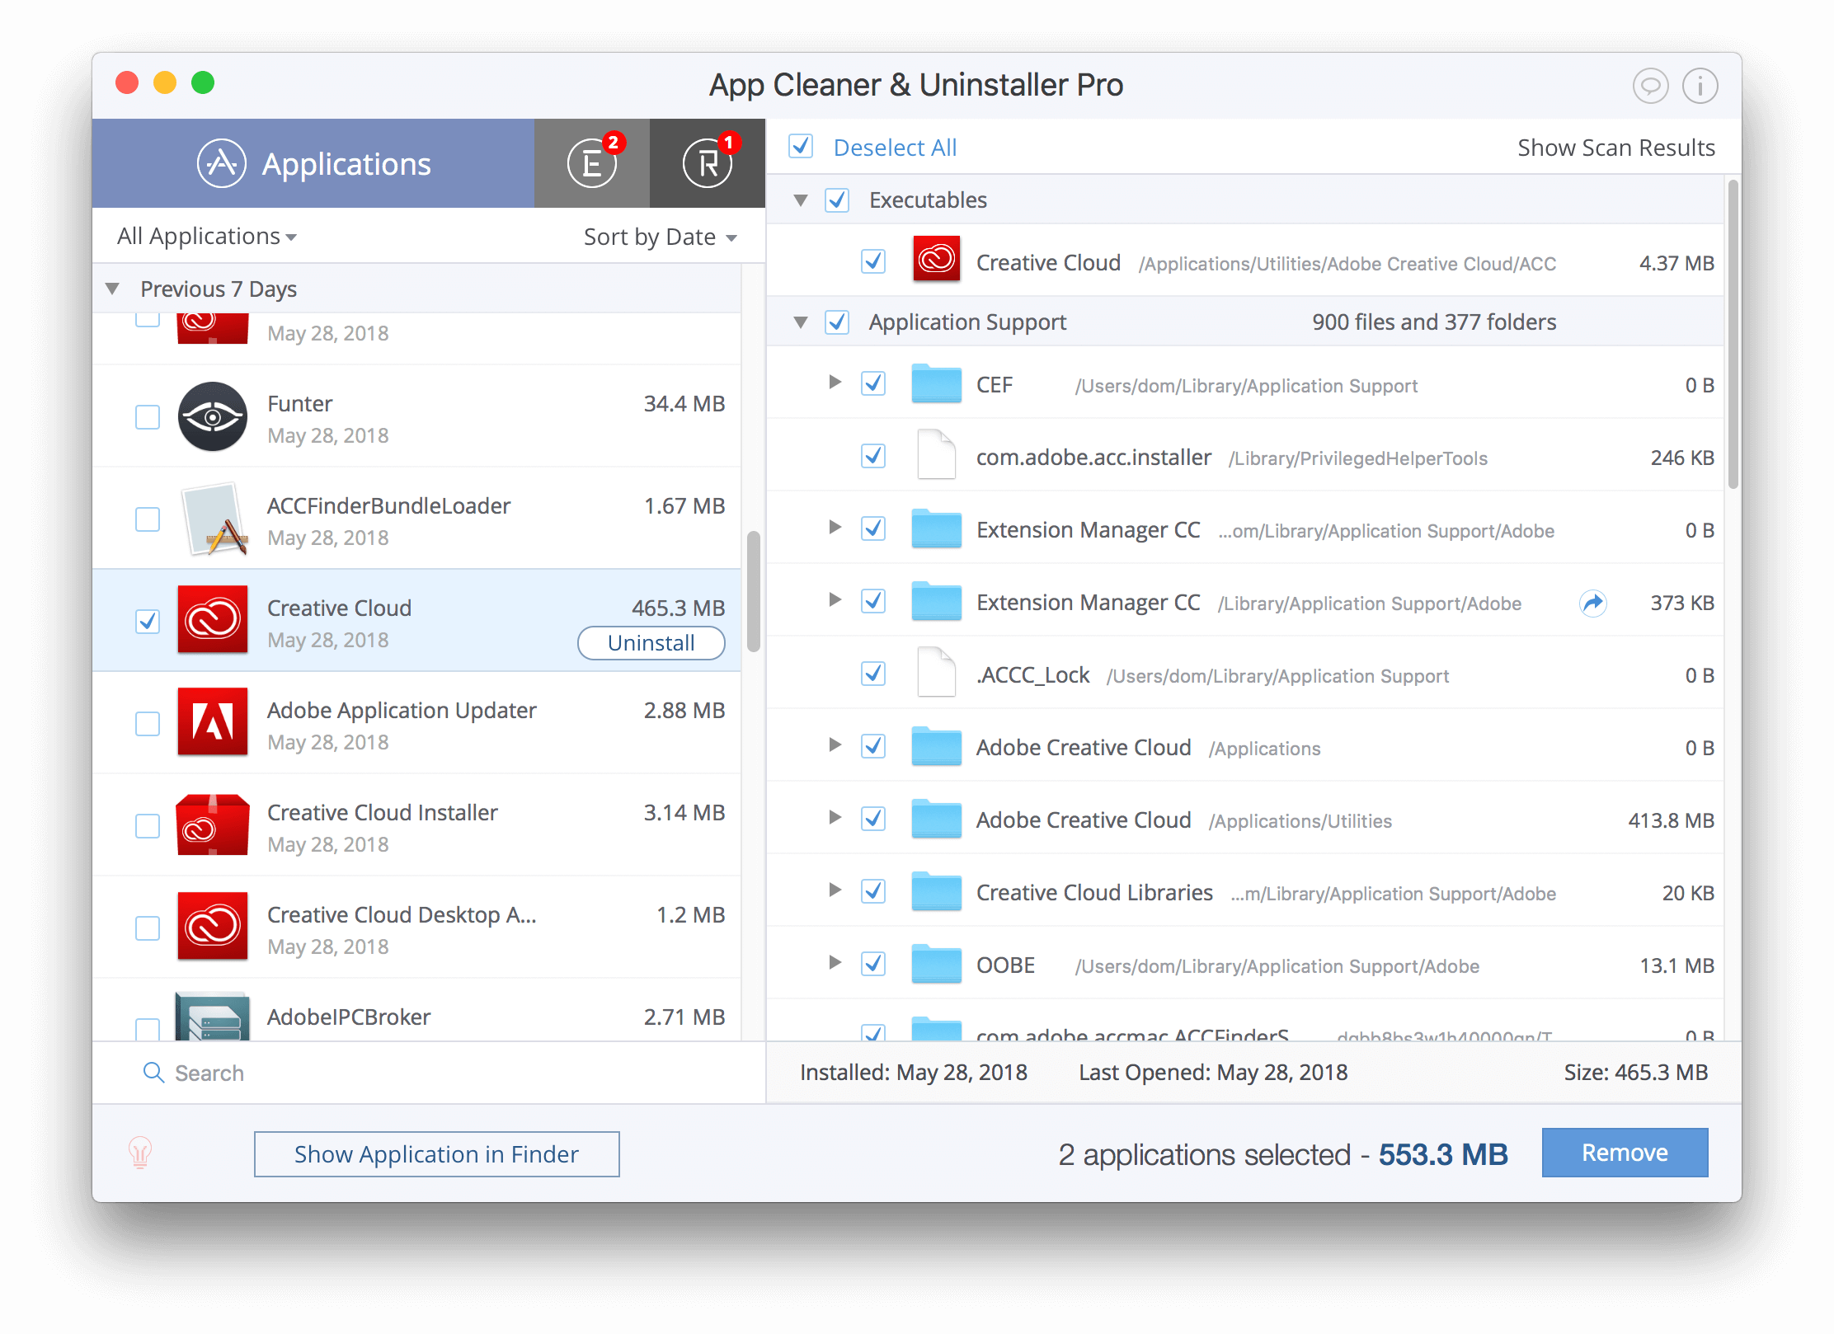Image resolution: width=1834 pixels, height=1334 pixels.
Task: Click the Adobe Application Updater icon
Action: 212,726
